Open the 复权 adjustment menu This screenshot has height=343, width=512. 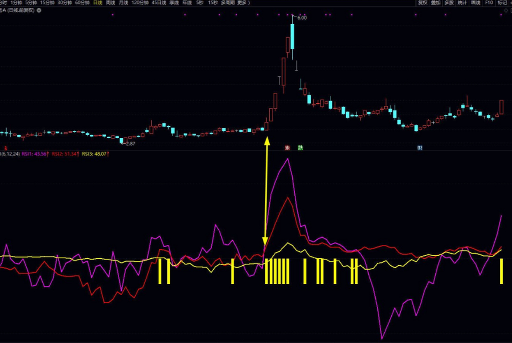[x=423, y=3]
